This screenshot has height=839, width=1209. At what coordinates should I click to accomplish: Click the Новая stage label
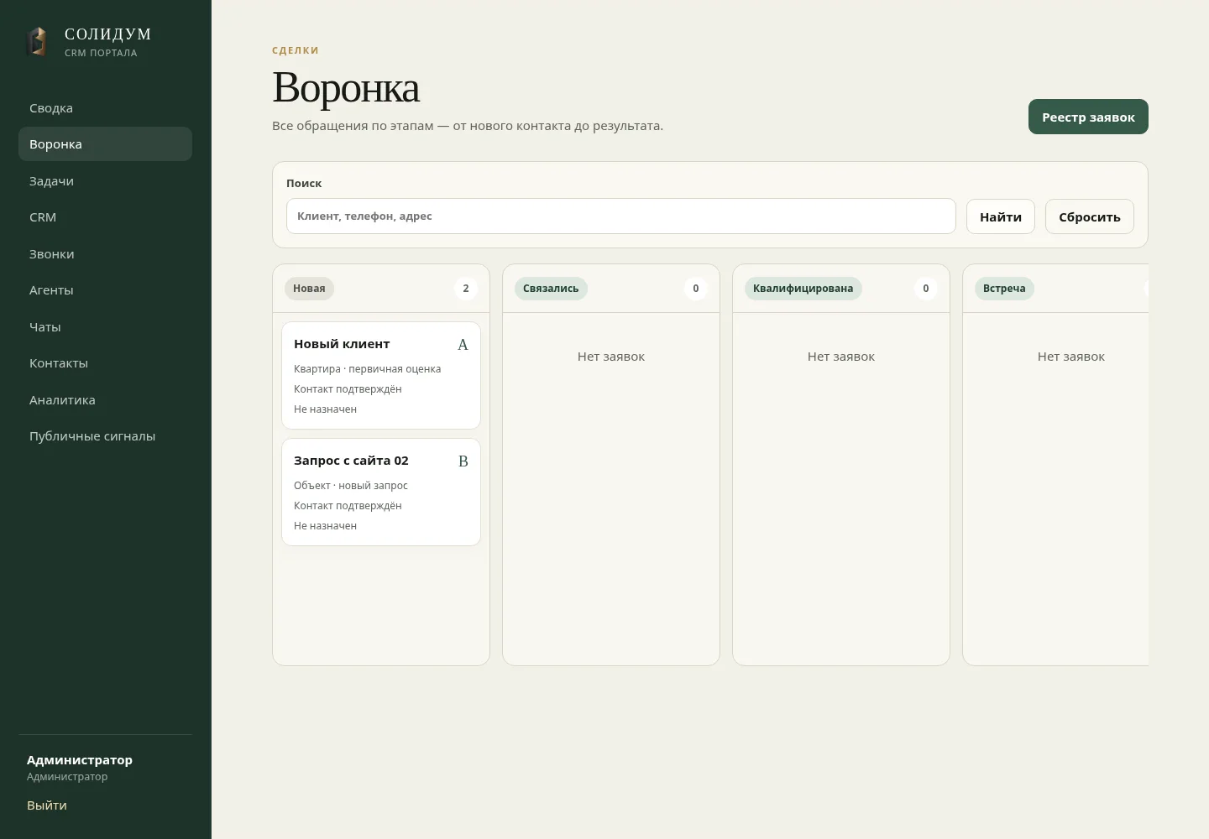point(309,289)
